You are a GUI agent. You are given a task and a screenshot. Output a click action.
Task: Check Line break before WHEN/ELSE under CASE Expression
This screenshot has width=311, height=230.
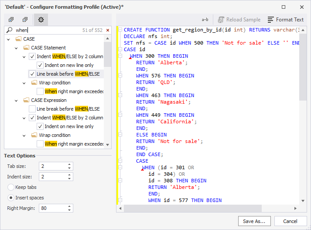[32, 109]
